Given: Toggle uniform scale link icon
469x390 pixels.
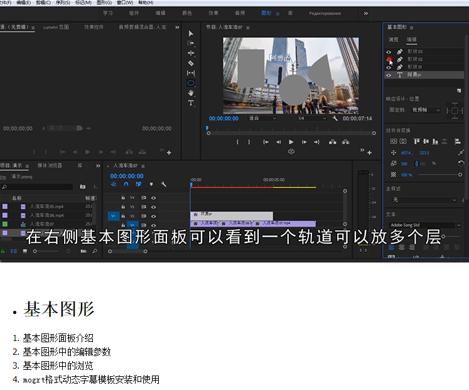Looking at the screenshot, I should click(x=416, y=163).
